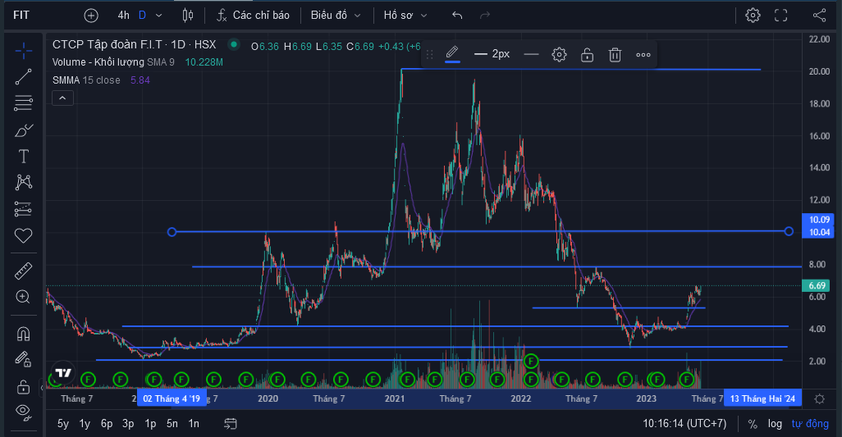842x437 pixels.
Task: Select the 1p date range
Action: [150, 424]
